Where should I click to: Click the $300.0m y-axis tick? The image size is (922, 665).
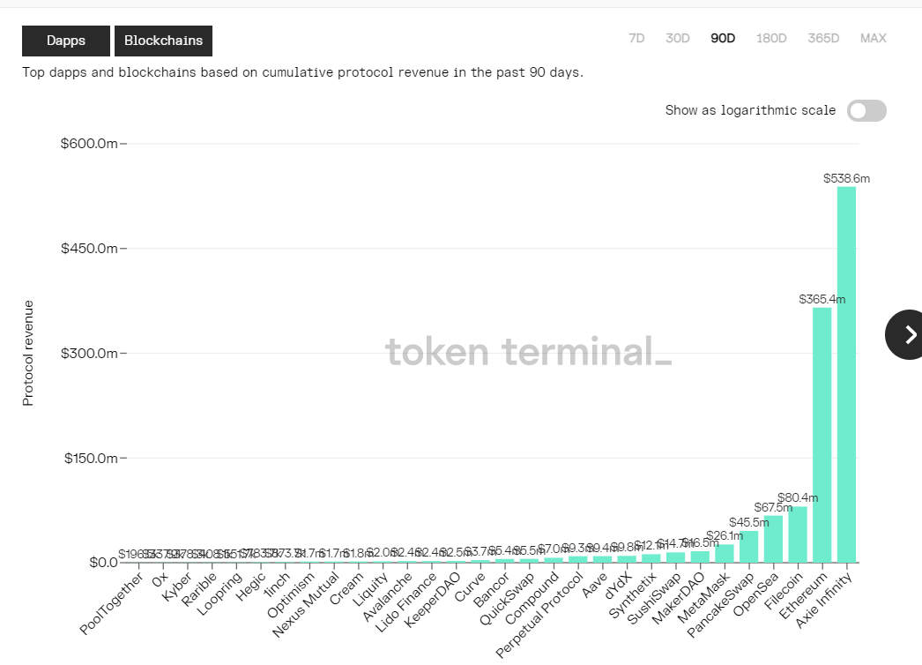(x=89, y=353)
